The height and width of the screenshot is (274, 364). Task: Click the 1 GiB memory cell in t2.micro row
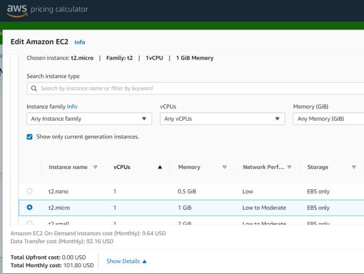[x=185, y=208]
